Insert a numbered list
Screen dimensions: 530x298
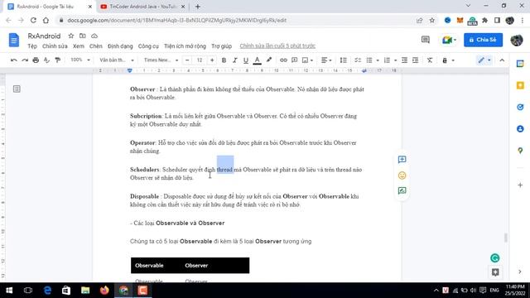click(387, 60)
